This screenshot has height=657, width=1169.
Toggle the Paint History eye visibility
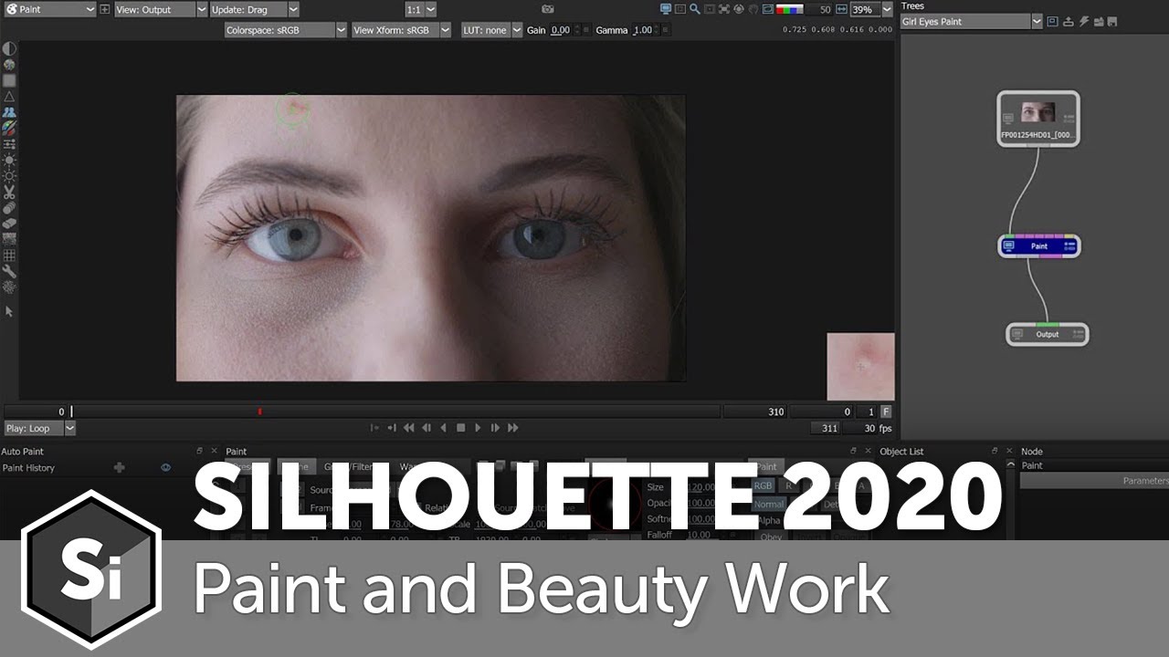[165, 467]
